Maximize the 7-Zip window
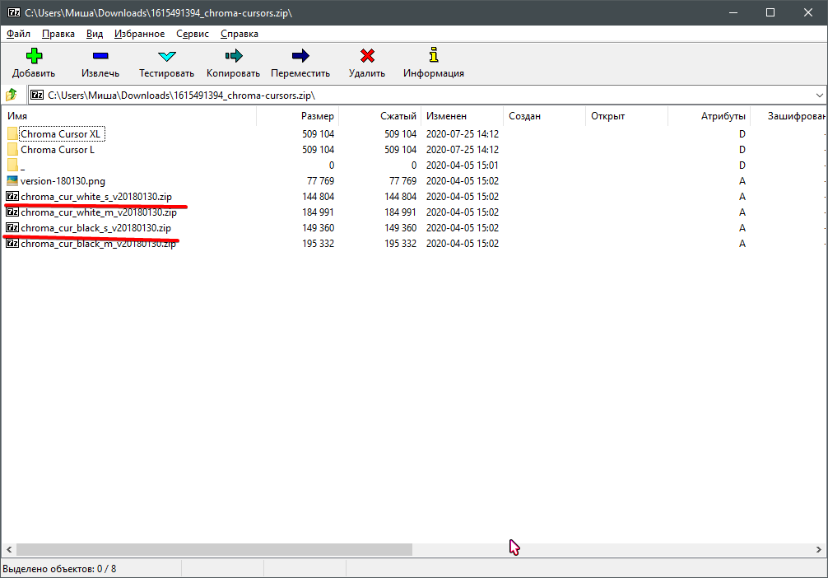 click(770, 12)
